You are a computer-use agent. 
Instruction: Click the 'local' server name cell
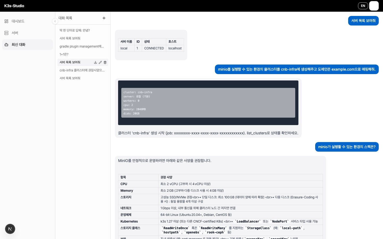point(126,48)
